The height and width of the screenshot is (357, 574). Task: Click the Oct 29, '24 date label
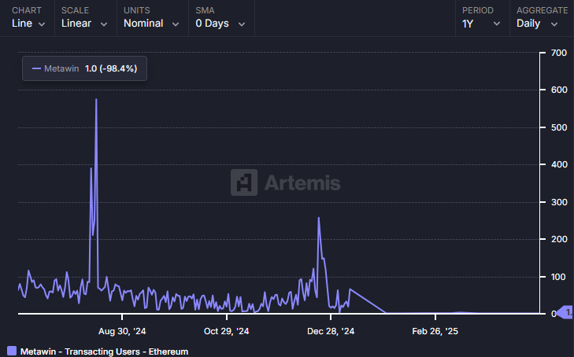coord(226,331)
